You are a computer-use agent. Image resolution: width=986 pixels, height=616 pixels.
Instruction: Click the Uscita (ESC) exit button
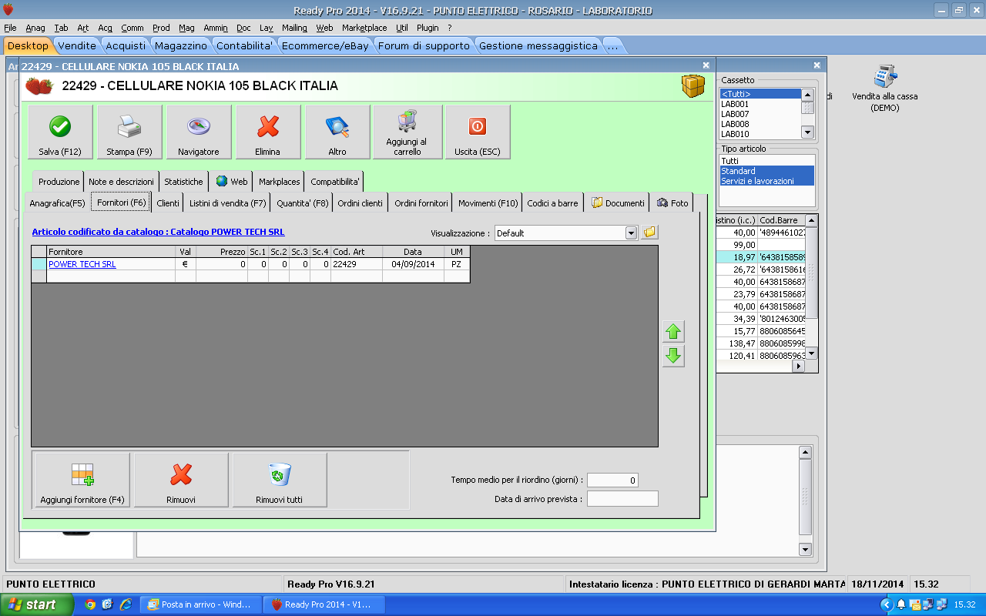pos(478,132)
